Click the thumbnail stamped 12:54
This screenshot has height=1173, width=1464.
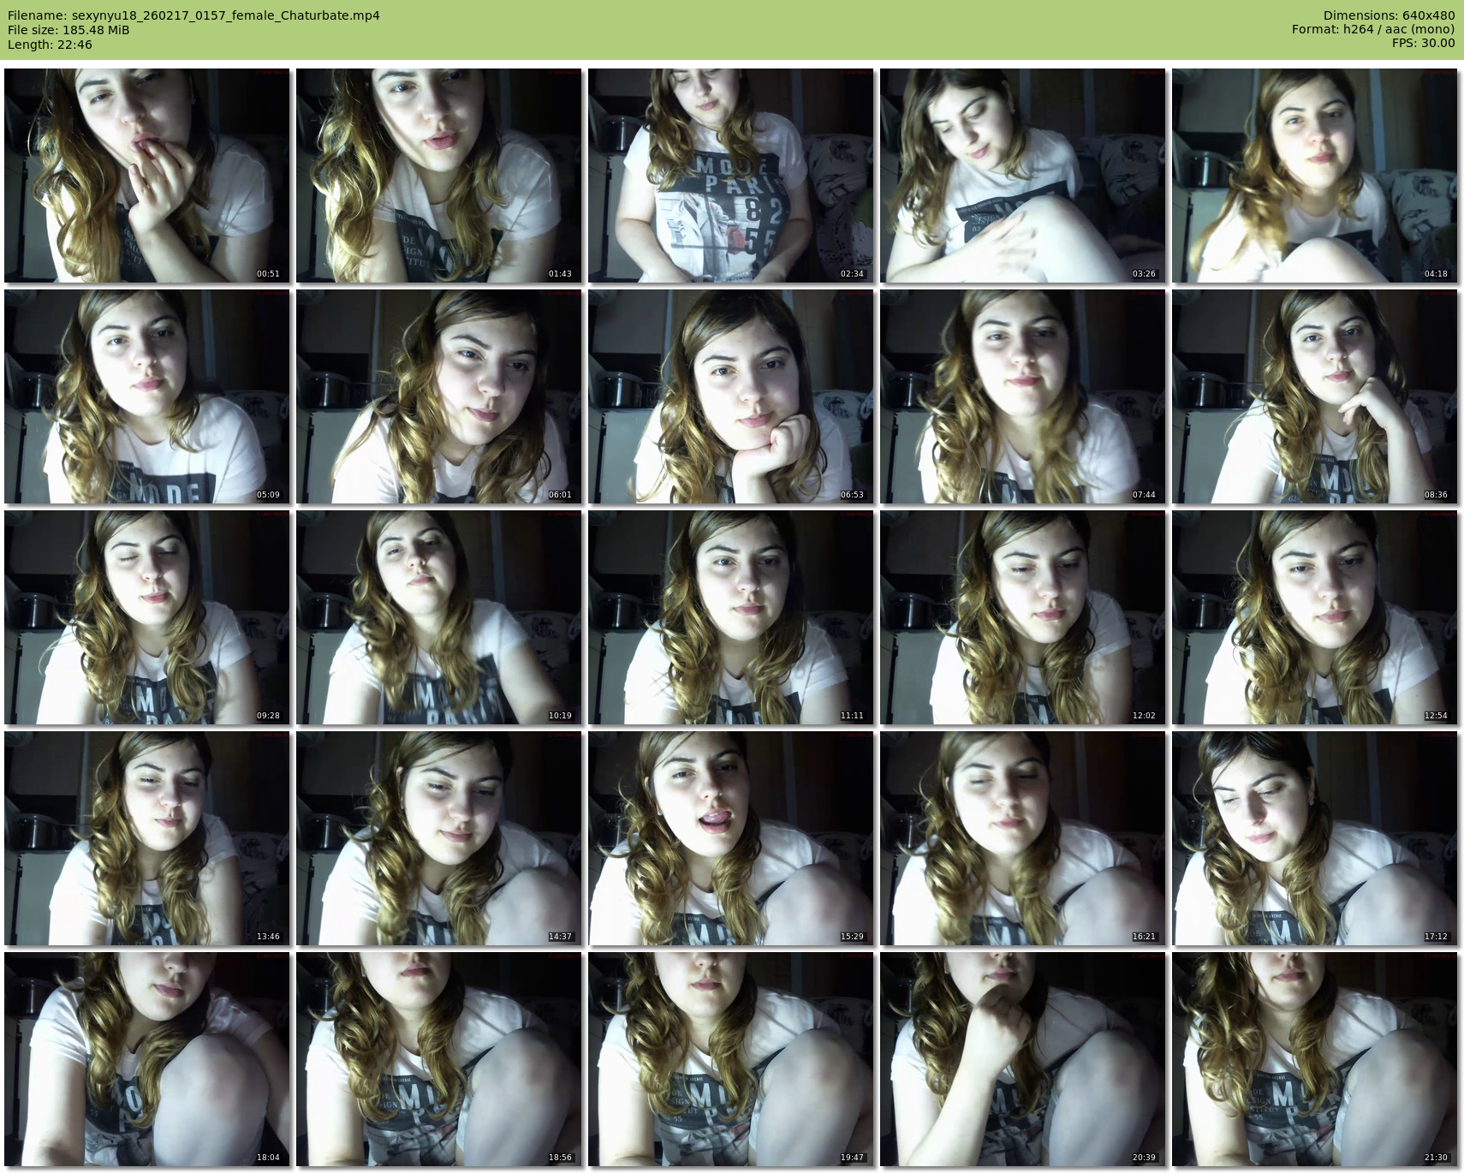pyautogui.click(x=1315, y=617)
